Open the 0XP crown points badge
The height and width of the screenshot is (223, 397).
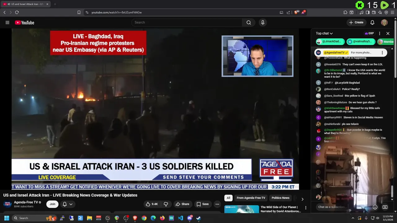[x=369, y=33]
